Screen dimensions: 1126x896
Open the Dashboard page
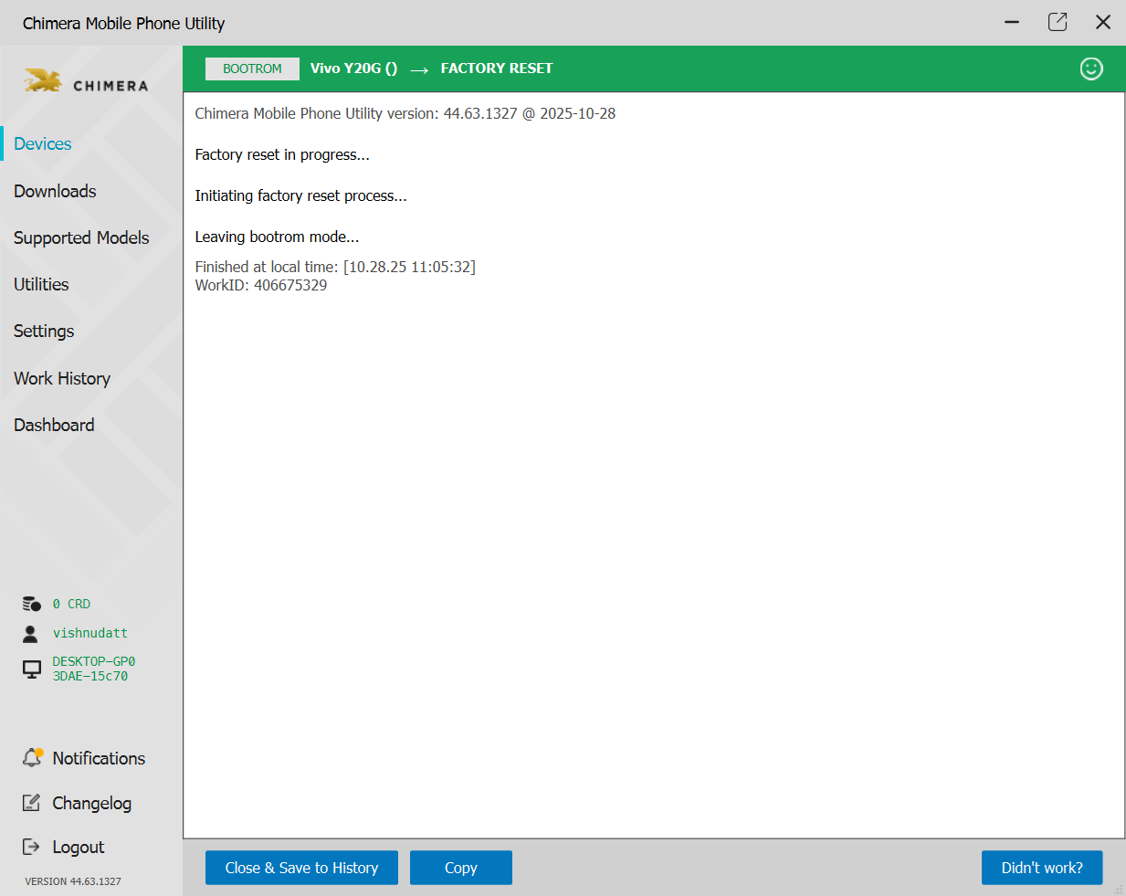(54, 425)
